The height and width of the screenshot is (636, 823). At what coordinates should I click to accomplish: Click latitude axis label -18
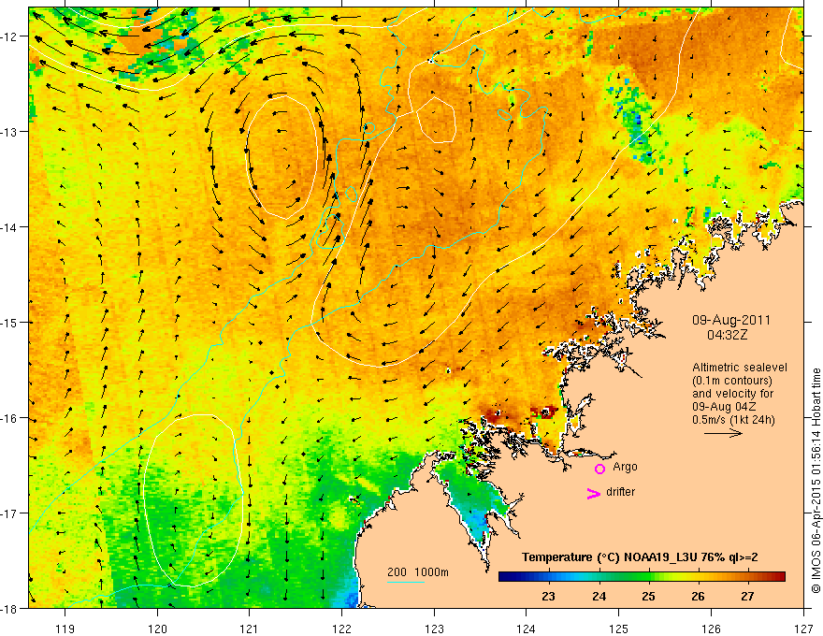coord(9,609)
